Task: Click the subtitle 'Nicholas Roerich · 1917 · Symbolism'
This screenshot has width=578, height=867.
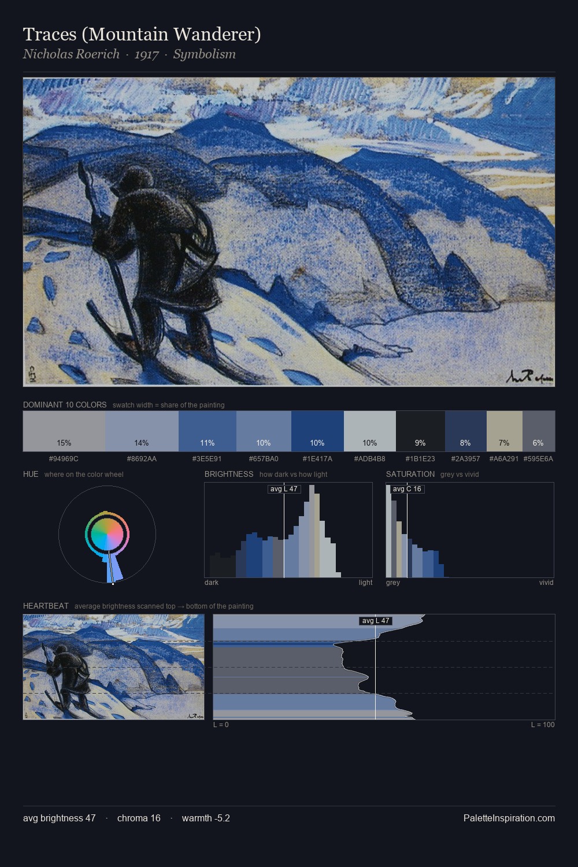Action: [x=129, y=54]
